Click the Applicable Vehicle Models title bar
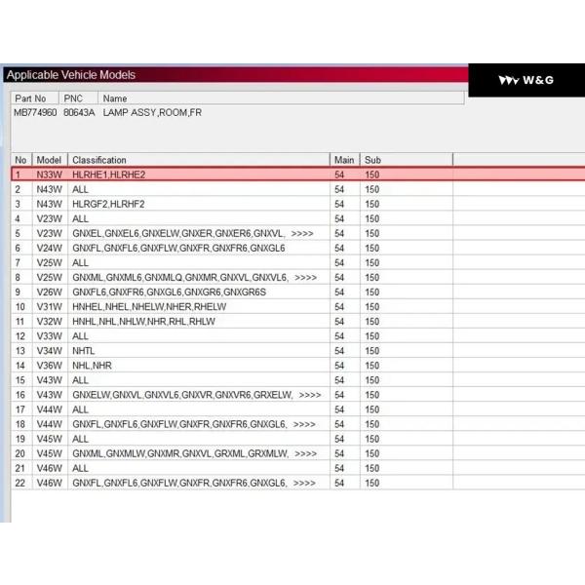585x585 pixels. 71,75
